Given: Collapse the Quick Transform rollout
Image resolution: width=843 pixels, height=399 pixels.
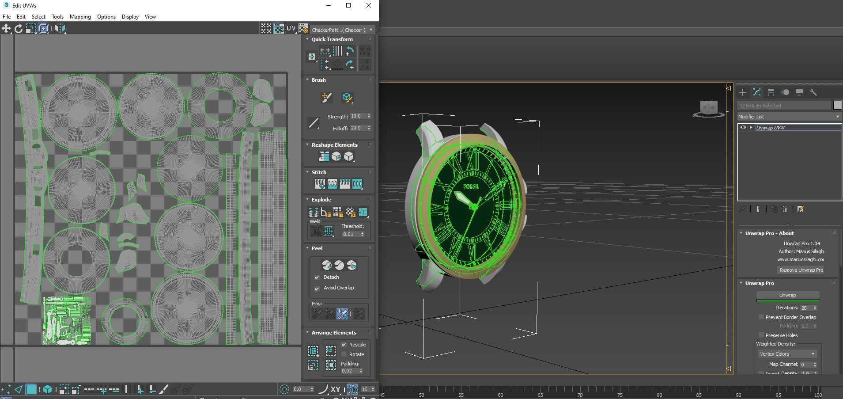Looking at the screenshot, I should pyautogui.click(x=307, y=39).
